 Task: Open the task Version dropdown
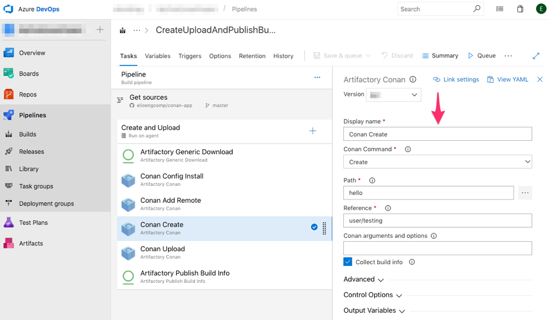tap(393, 95)
